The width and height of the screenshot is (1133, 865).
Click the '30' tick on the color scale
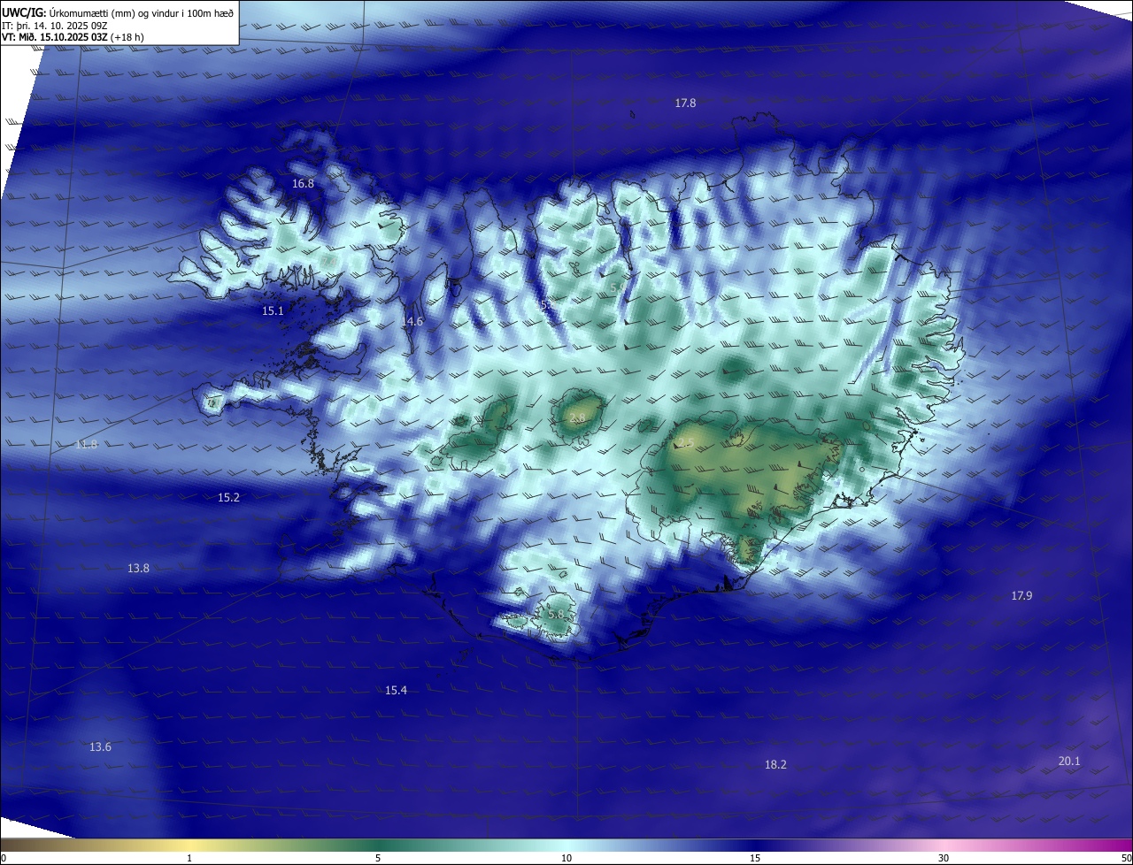[944, 858]
